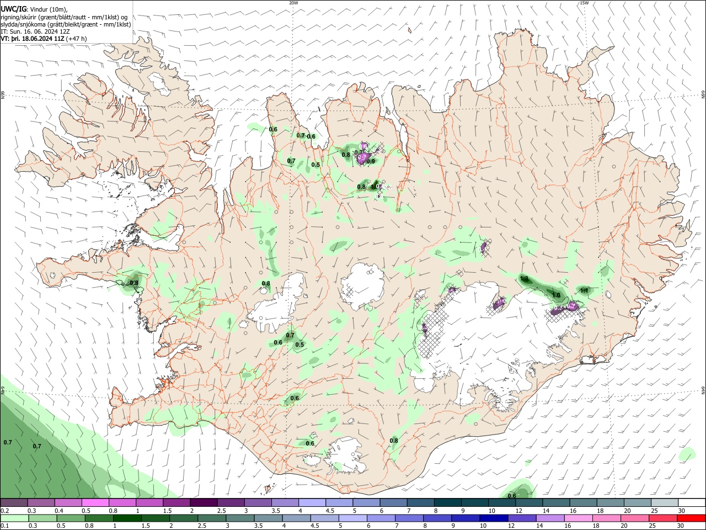The width and height of the screenshot is (706, 530).
Task: Select the crimson 25 swatch in lower legend
Action: (x=664, y=518)
